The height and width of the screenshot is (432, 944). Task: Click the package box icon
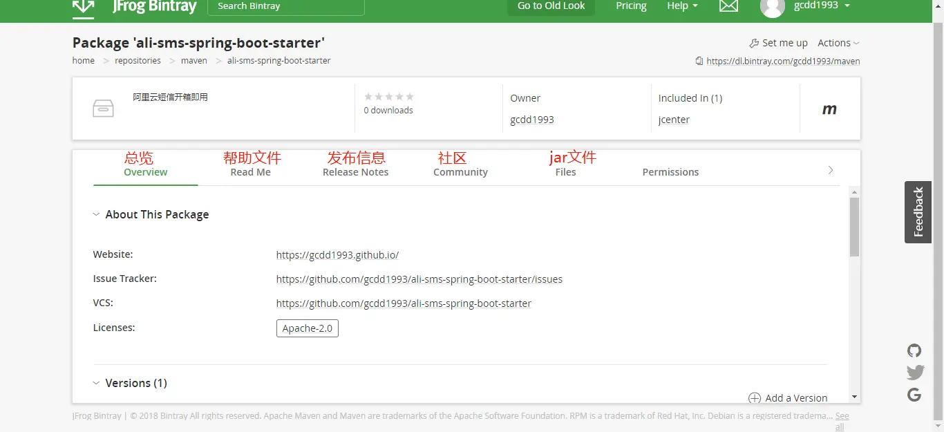103,109
